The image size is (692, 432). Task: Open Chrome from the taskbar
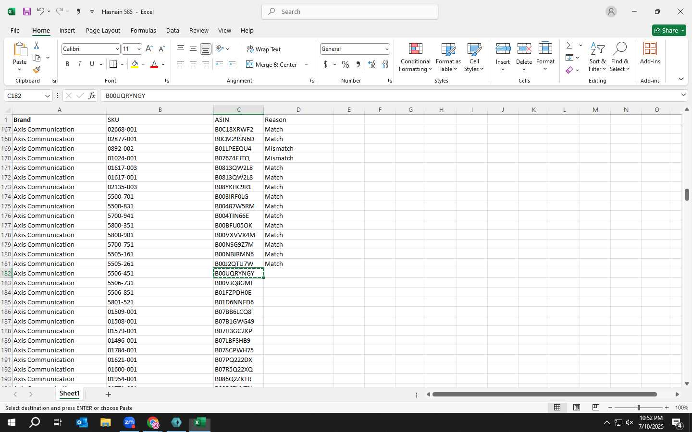153,423
